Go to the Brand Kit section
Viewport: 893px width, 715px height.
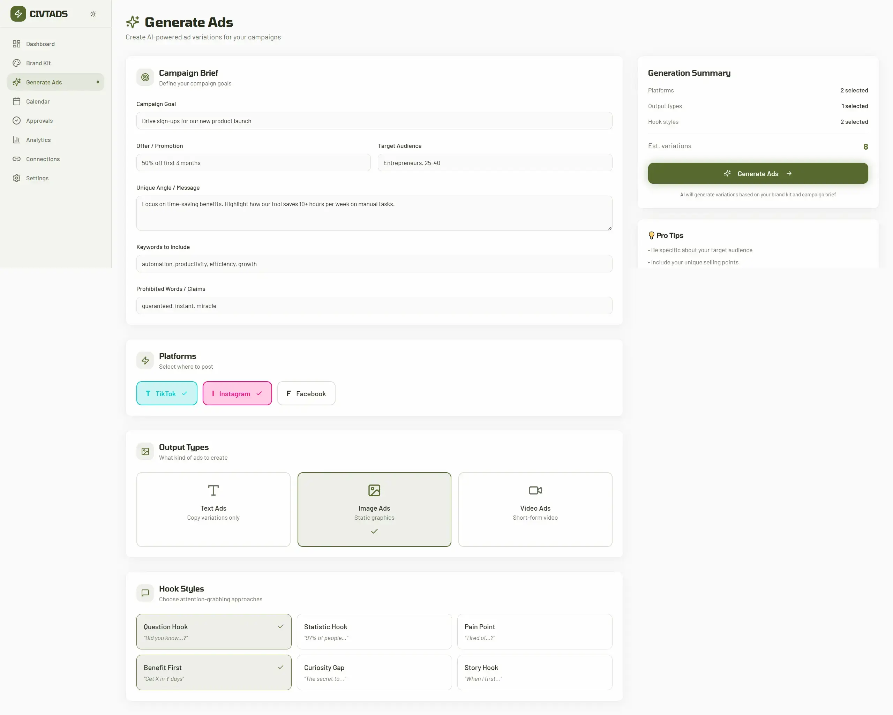38,62
